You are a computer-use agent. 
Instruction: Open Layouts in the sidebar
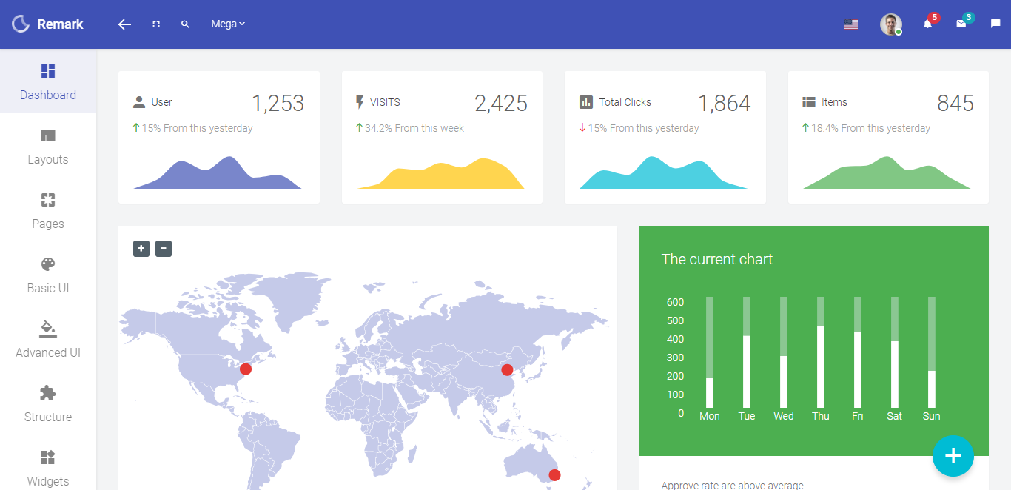[48, 146]
